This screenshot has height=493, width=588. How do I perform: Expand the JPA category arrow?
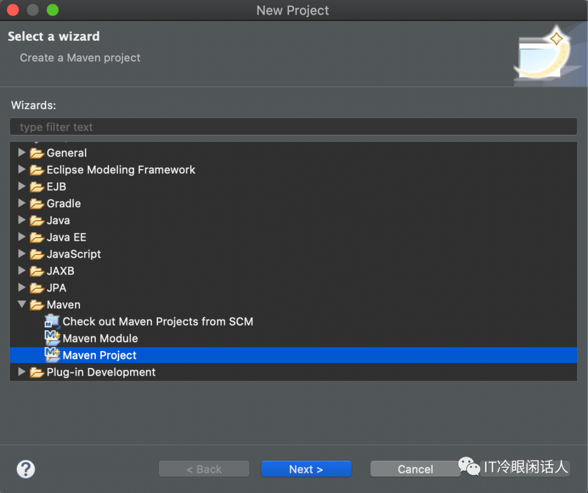[22, 287]
